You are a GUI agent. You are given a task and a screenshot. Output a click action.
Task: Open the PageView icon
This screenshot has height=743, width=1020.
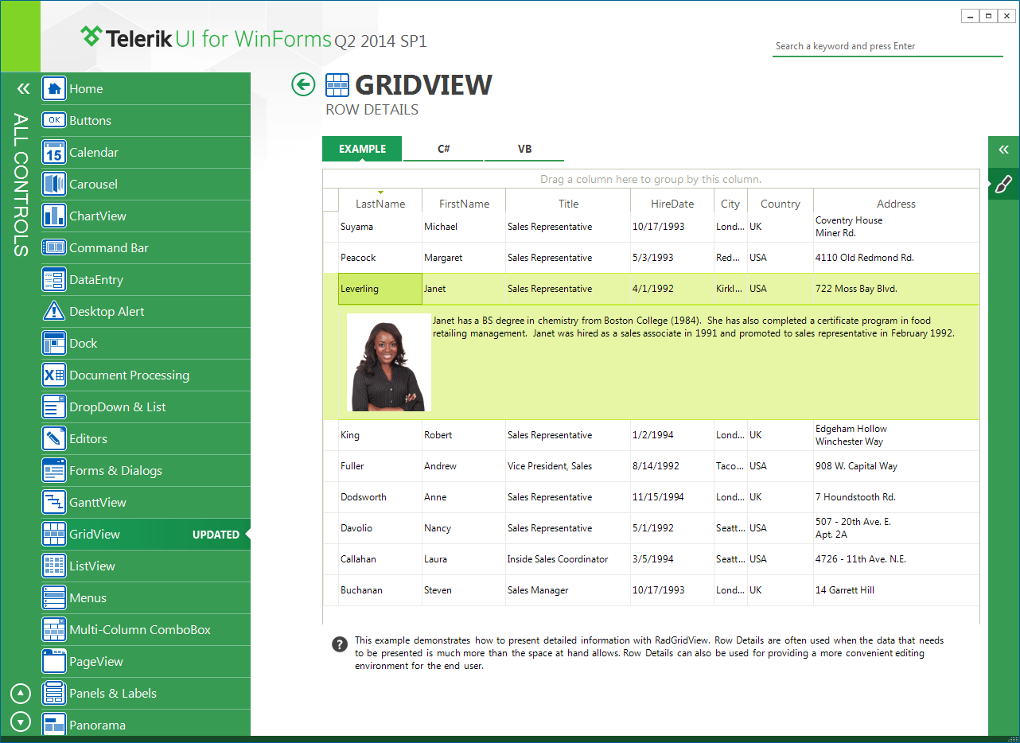pos(54,662)
